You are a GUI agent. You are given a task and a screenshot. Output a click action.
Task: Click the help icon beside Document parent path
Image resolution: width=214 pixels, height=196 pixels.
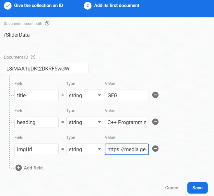tap(47, 23)
